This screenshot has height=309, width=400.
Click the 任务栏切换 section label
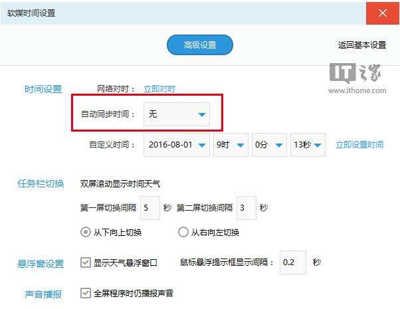pos(41,183)
